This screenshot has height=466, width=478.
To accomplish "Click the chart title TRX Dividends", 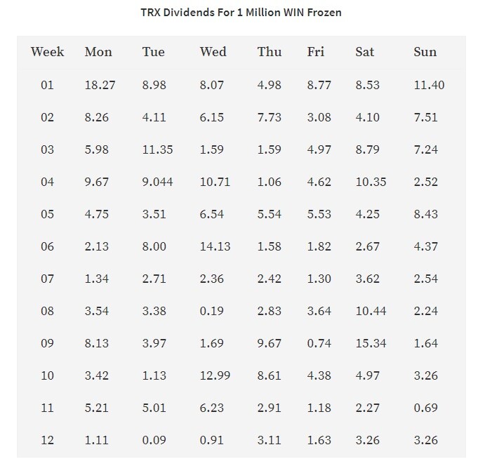I will 241,13.
